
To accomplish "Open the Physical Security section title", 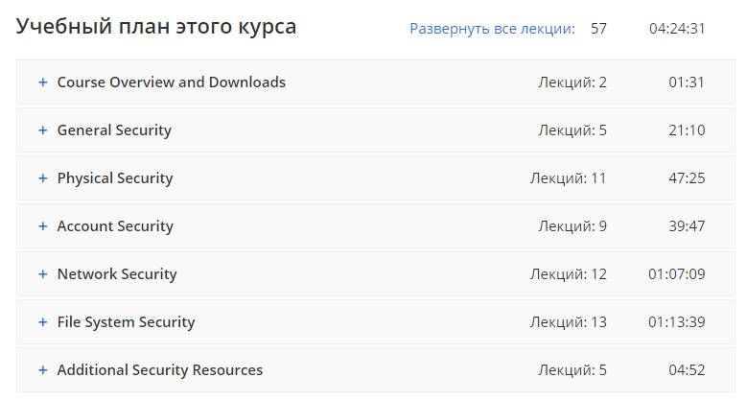I will (x=115, y=178).
